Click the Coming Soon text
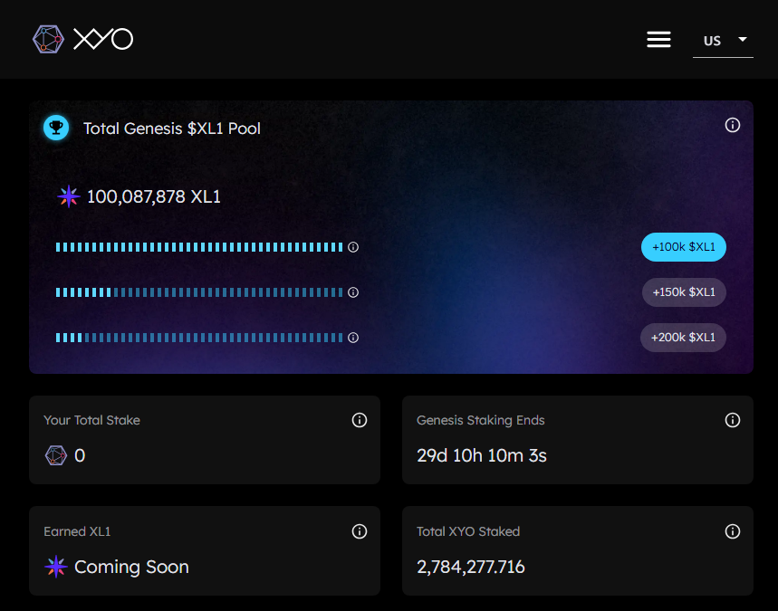Image resolution: width=778 pixels, height=611 pixels. pos(131,567)
